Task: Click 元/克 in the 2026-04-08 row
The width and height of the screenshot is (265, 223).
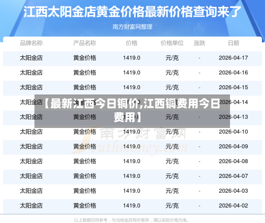Action: point(172,161)
